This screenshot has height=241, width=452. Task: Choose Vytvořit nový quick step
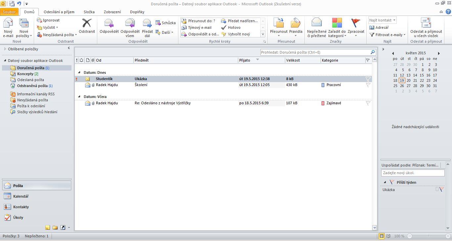point(236,34)
